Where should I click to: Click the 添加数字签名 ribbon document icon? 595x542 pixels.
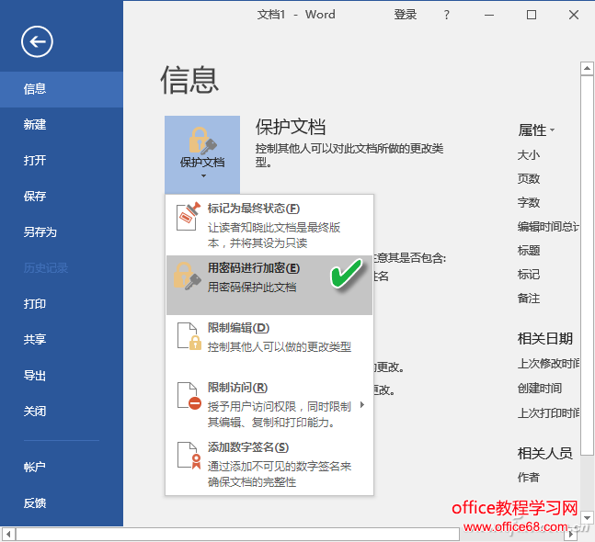tap(189, 456)
